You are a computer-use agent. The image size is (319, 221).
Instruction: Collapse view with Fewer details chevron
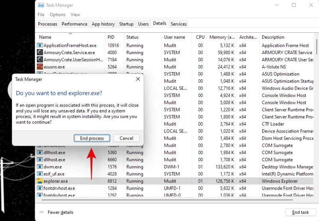[x=42, y=212]
